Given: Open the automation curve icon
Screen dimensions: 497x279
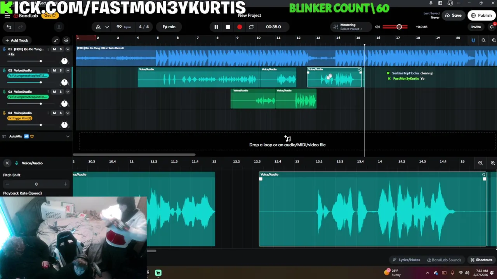Looking at the screenshot, I should (56, 40).
